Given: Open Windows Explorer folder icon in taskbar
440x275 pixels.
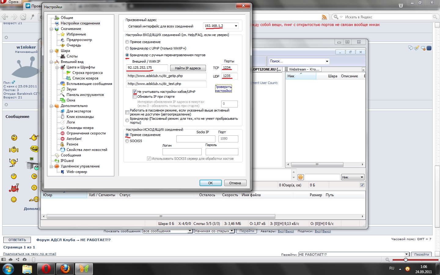Looking at the screenshot, I should [x=27, y=269].
